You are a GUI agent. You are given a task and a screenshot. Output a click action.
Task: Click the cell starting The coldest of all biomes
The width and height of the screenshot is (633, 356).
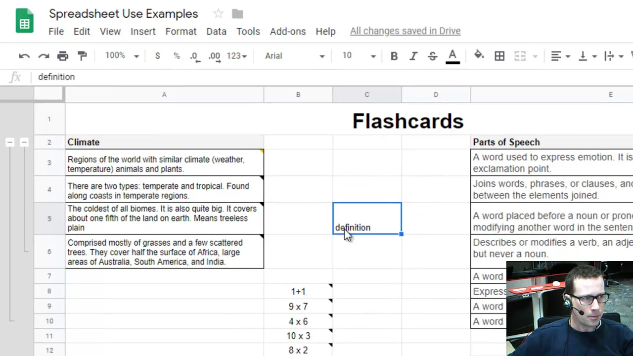tap(164, 218)
